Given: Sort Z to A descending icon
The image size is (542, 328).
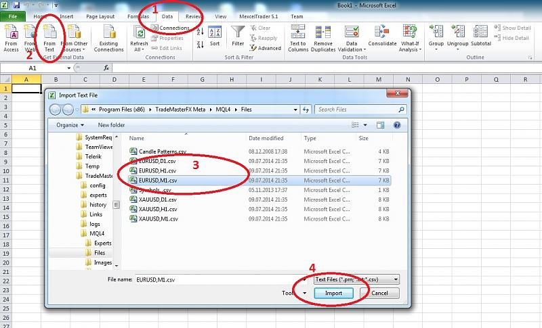Looking at the screenshot, I should click(x=200, y=44).
